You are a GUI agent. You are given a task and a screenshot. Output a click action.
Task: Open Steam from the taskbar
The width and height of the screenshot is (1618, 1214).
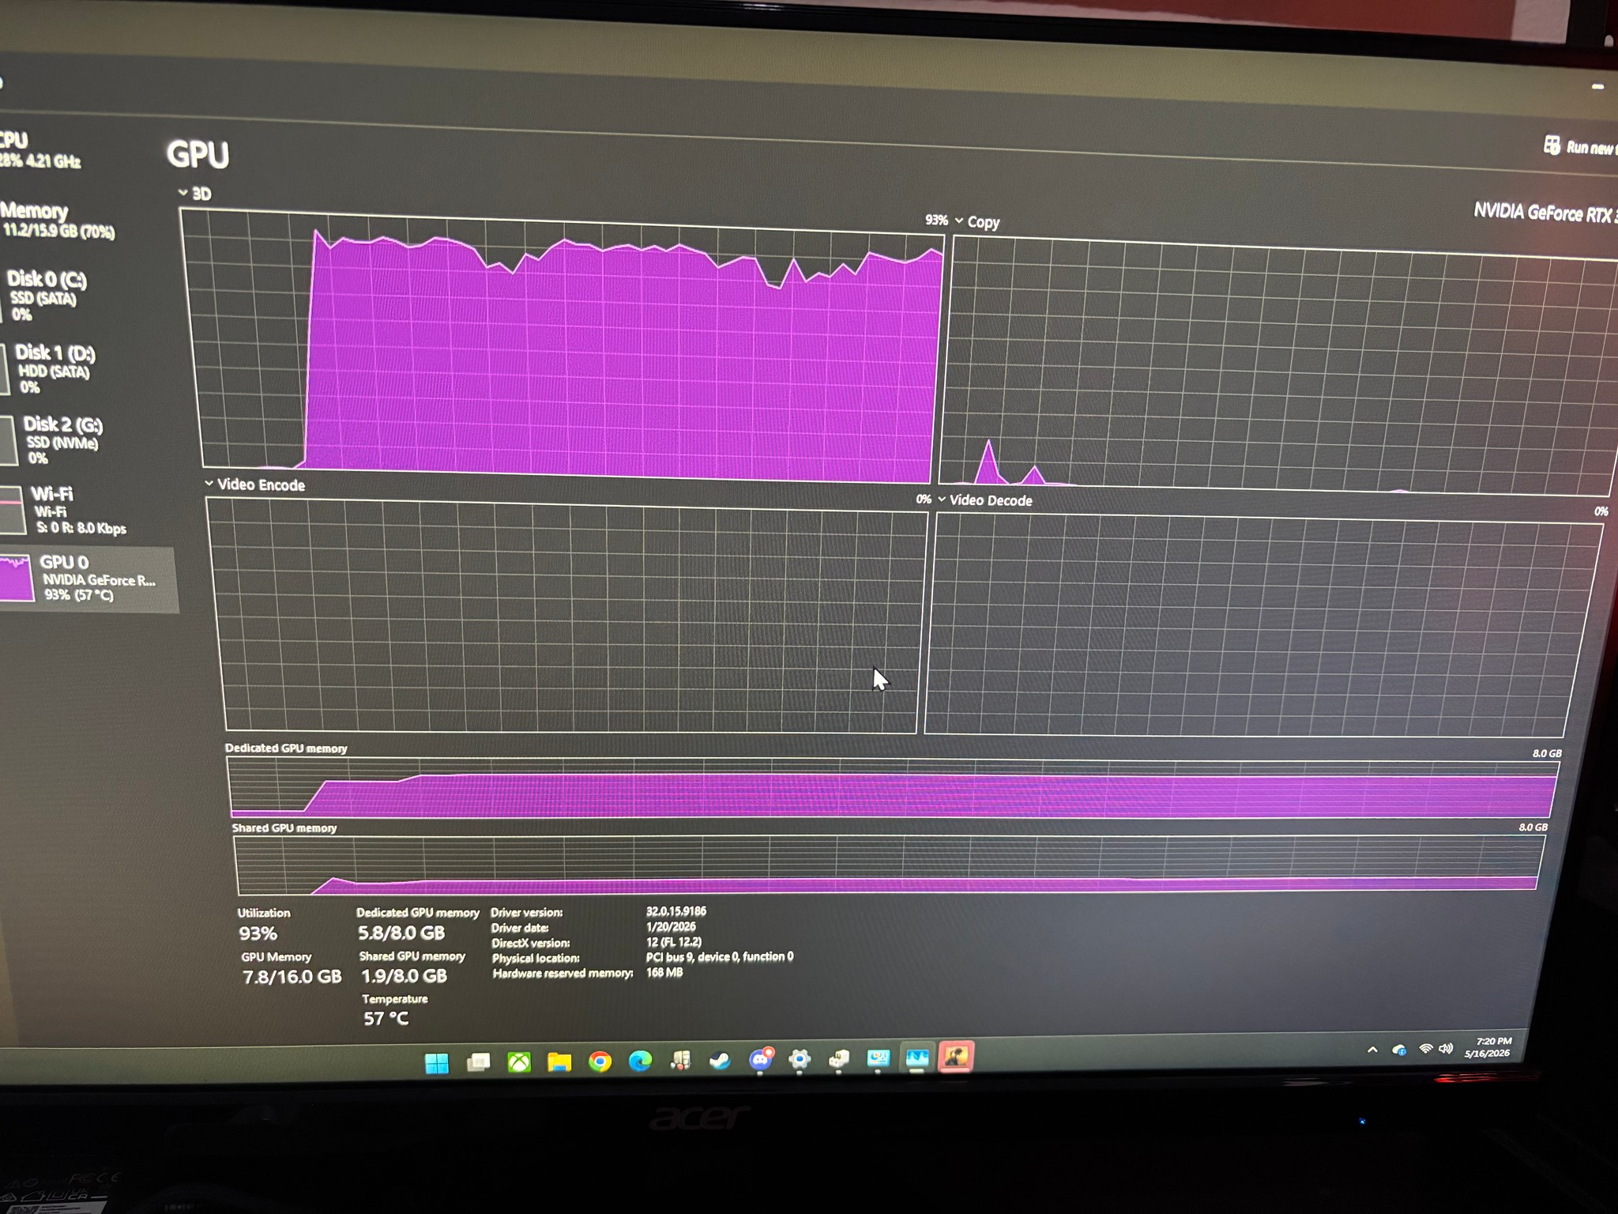pyautogui.click(x=720, y=1060)
